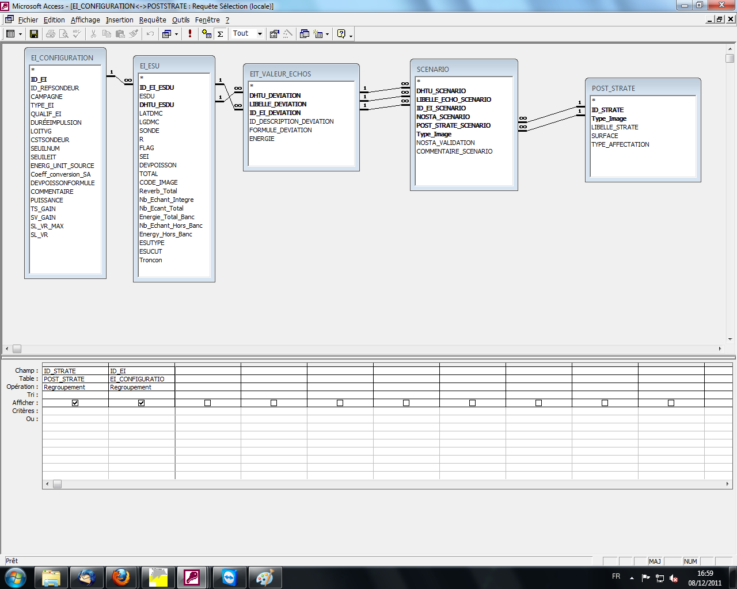Image resolution: width=737 pixels, height=589 pixels.
Task: Click the Table cell containing POST_STRATE
Action: coord(75,379)
